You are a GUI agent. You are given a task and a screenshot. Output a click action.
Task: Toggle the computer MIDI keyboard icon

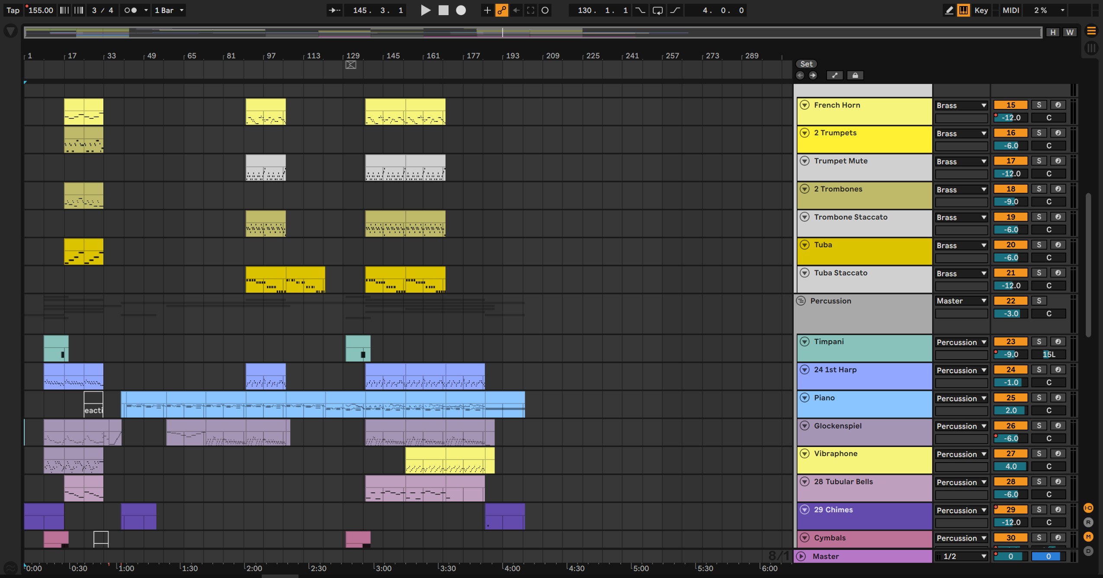(x=964, y=10)
